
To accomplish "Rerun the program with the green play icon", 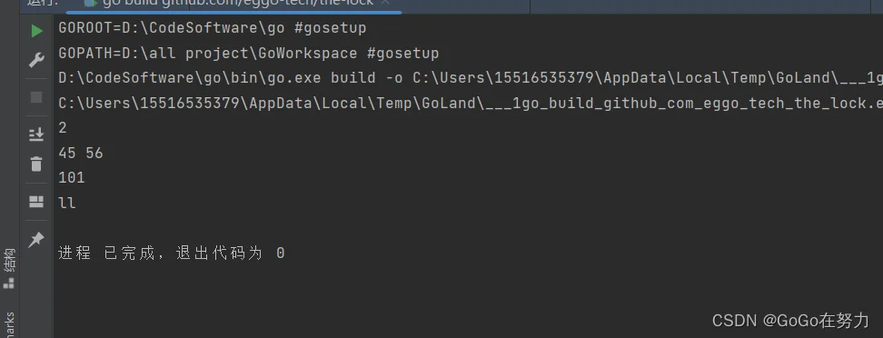I will coord(36,31).
